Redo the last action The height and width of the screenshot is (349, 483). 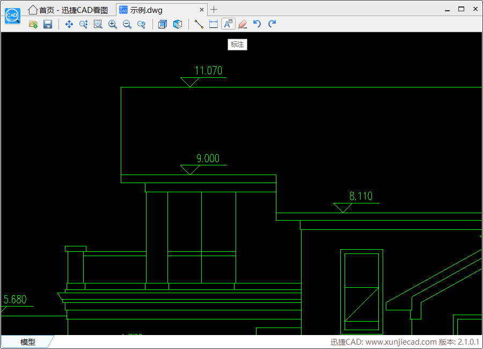(x=272, y=24)
